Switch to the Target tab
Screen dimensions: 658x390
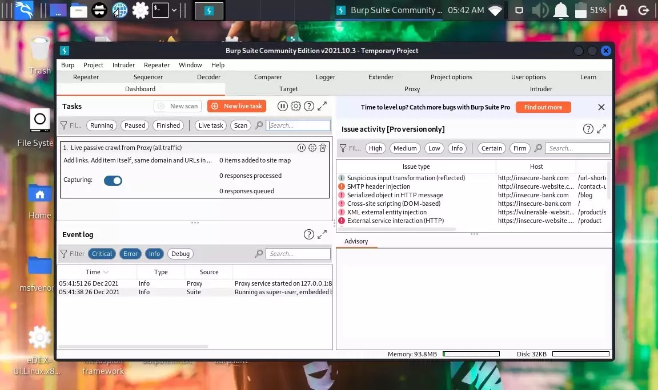[288, 89]
